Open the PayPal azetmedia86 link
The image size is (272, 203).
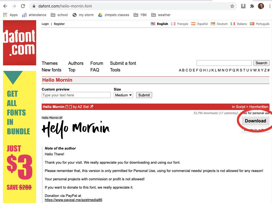[x=73, y=200]
